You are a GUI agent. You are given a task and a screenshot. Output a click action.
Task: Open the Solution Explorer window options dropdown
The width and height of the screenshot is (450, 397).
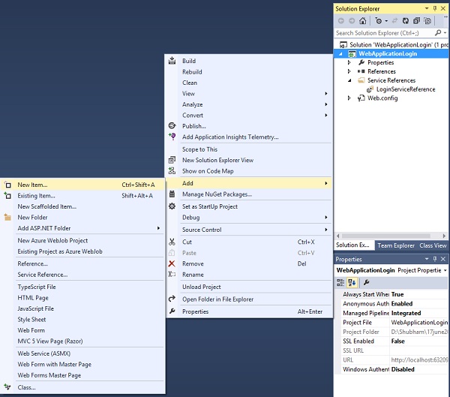pyautogui.click(x=427, y=8)
